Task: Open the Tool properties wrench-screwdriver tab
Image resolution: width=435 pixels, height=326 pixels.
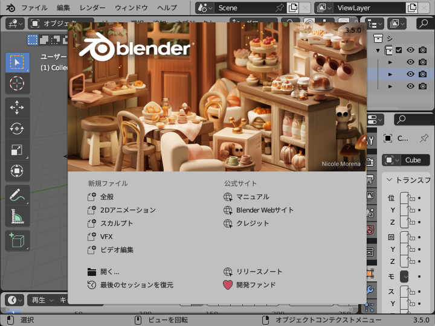Action: coord(370,140)
